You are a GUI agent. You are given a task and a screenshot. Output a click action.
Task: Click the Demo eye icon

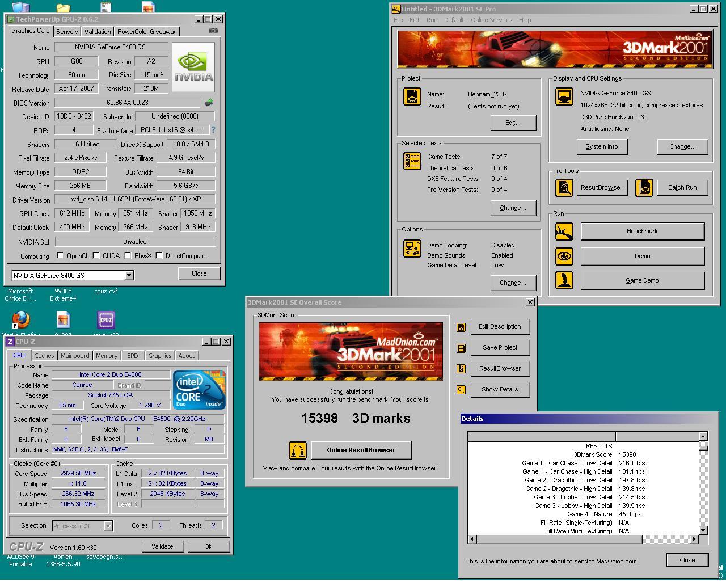[564, 256]
